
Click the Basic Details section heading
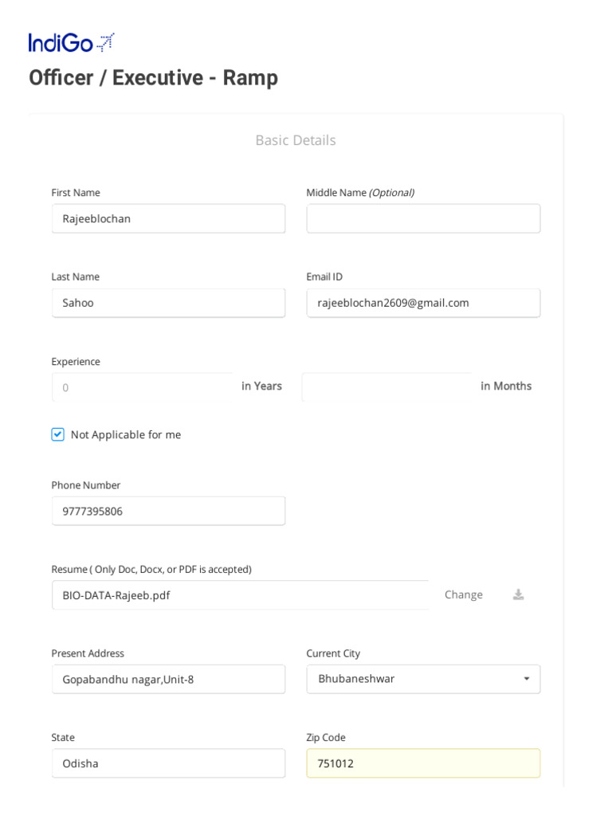pos(296,140)
